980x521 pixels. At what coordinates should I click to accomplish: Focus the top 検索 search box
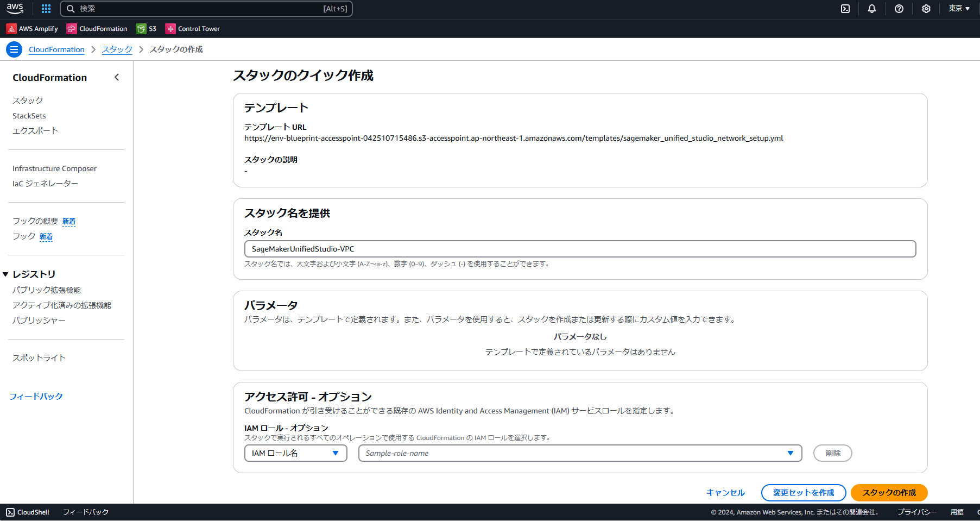tap(206, 9)
